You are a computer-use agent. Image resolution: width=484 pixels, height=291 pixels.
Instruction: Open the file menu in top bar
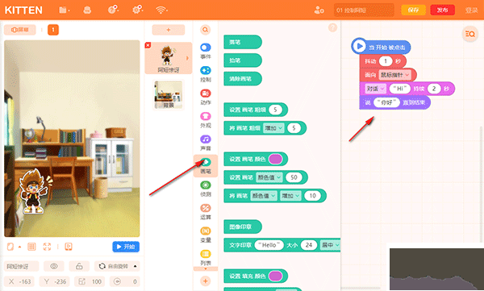pyautogui.click(x=64, y=10)
